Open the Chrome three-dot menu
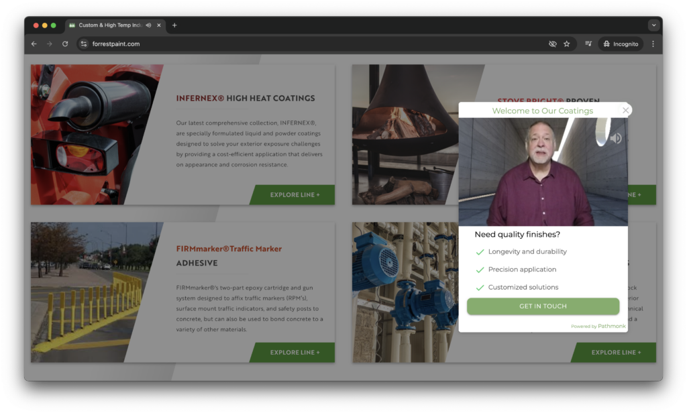This screenshot has width=687, height=413. (653, 44)
